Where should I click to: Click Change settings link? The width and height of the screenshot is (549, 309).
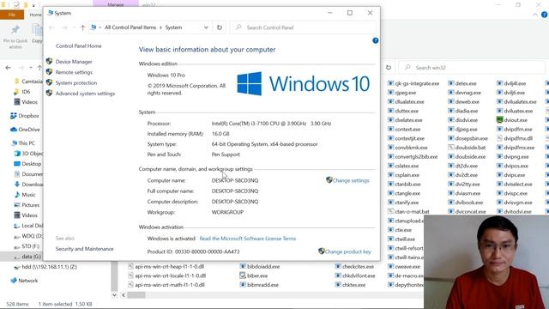click(351, 180)
